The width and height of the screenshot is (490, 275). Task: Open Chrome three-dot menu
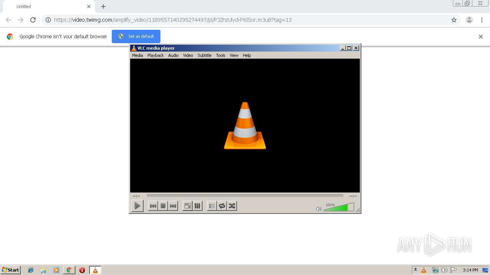click(x=482, y=20)
